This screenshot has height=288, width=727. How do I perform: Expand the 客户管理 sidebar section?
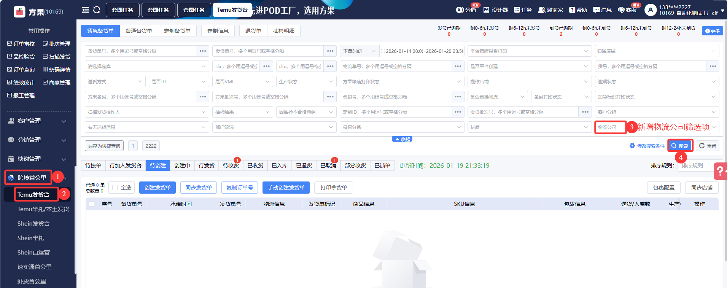pos(38,121)
